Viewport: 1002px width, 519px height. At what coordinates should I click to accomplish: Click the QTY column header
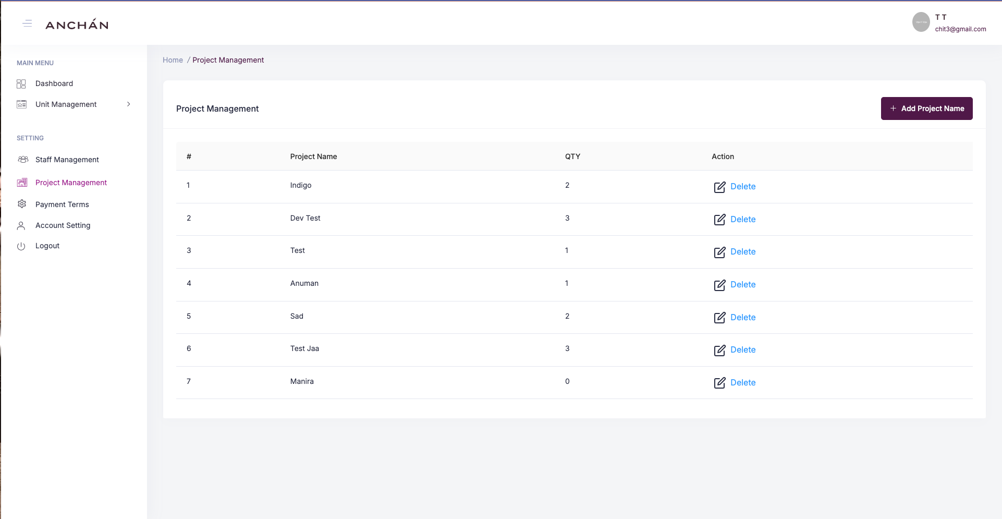pyautogui.click(x=572, y=156)
